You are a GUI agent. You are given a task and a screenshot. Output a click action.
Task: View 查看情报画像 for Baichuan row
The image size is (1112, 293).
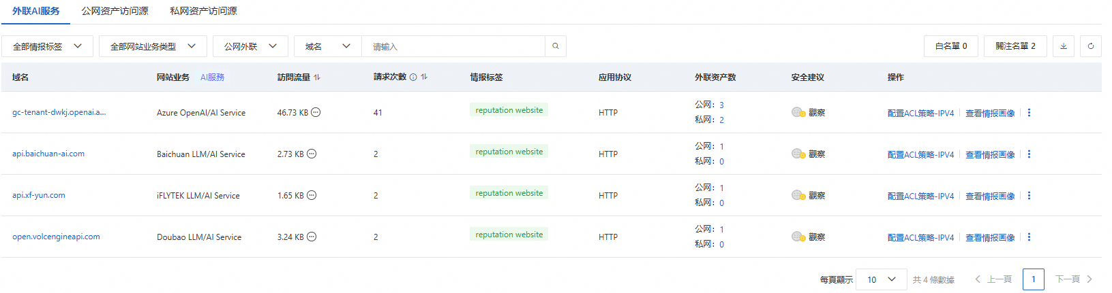tap(990, 154)
